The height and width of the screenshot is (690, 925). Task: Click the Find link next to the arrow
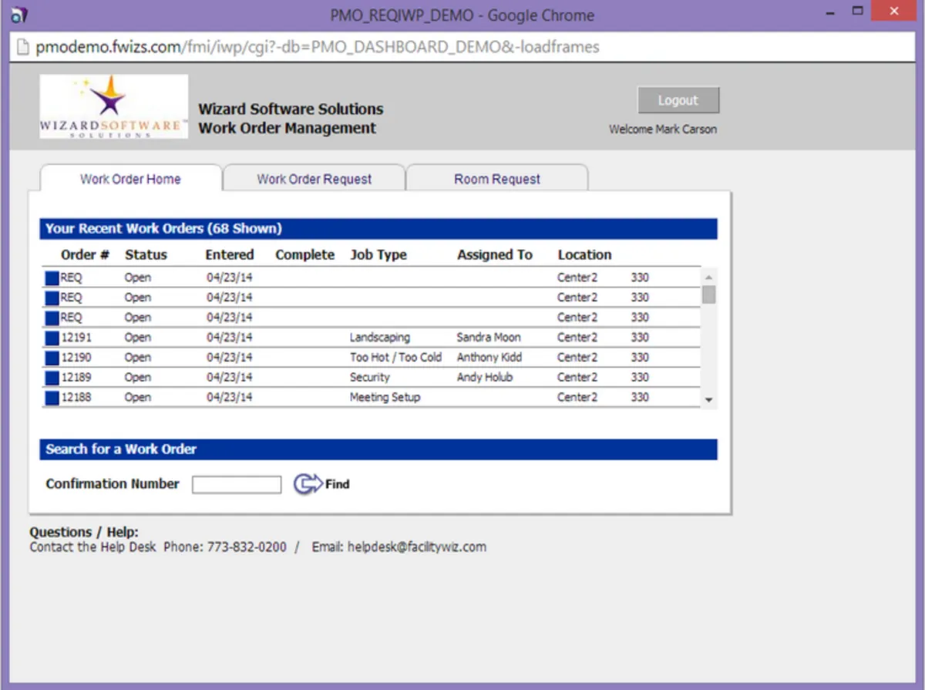pyautogui.click(x=338, y=484)
